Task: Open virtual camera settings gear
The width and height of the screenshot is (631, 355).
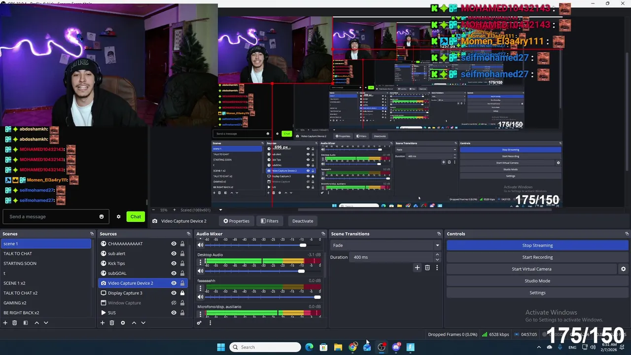Action: [x=623, y=269]
